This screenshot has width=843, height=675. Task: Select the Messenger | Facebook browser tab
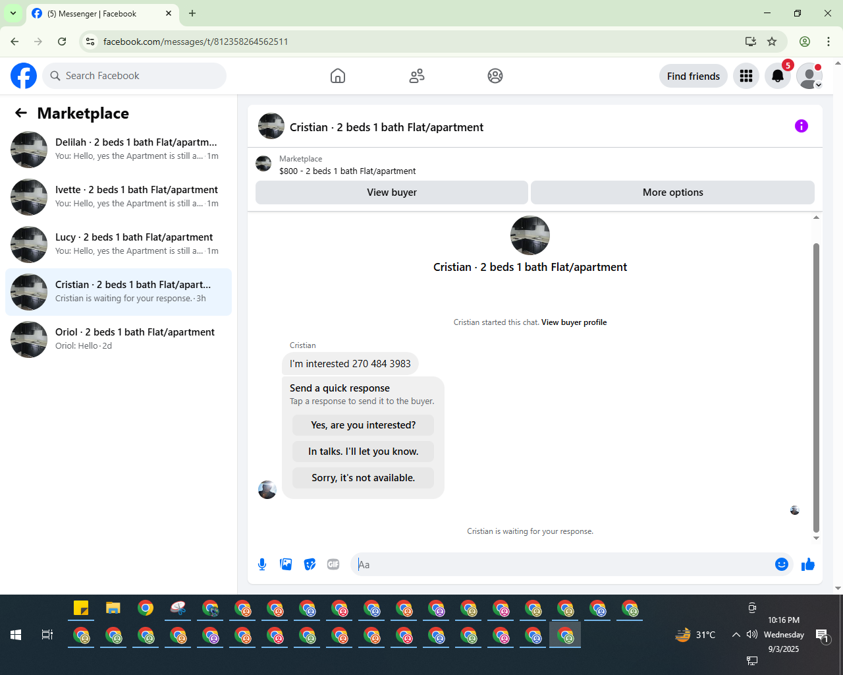tap(102, 14)
